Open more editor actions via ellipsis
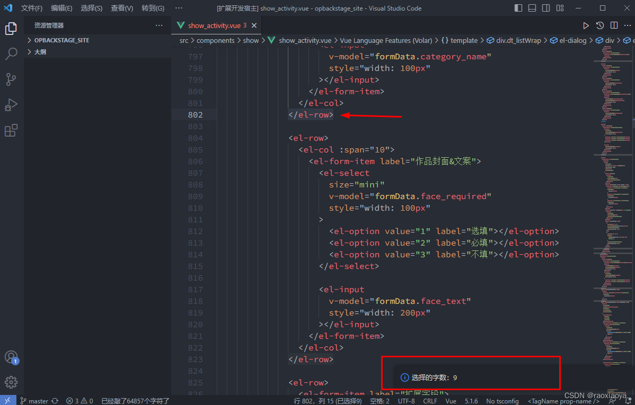Image resolution: width=635 pixels, height=405 pixels. (628, 25)
